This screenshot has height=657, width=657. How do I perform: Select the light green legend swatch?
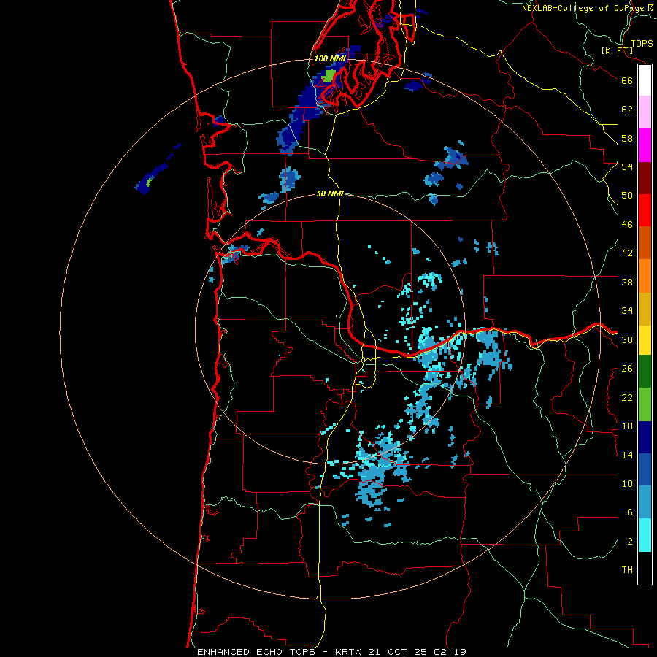point(645,404)
